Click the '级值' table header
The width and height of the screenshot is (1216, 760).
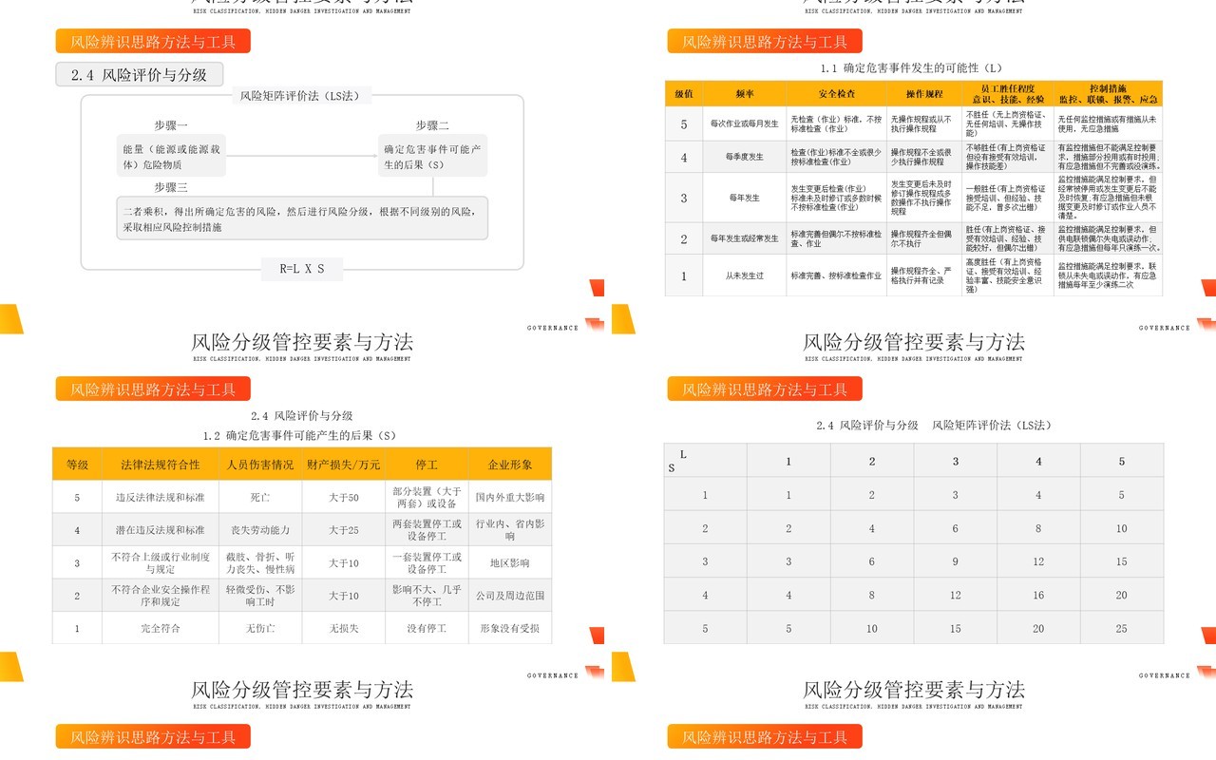click(x=684, y=94)
